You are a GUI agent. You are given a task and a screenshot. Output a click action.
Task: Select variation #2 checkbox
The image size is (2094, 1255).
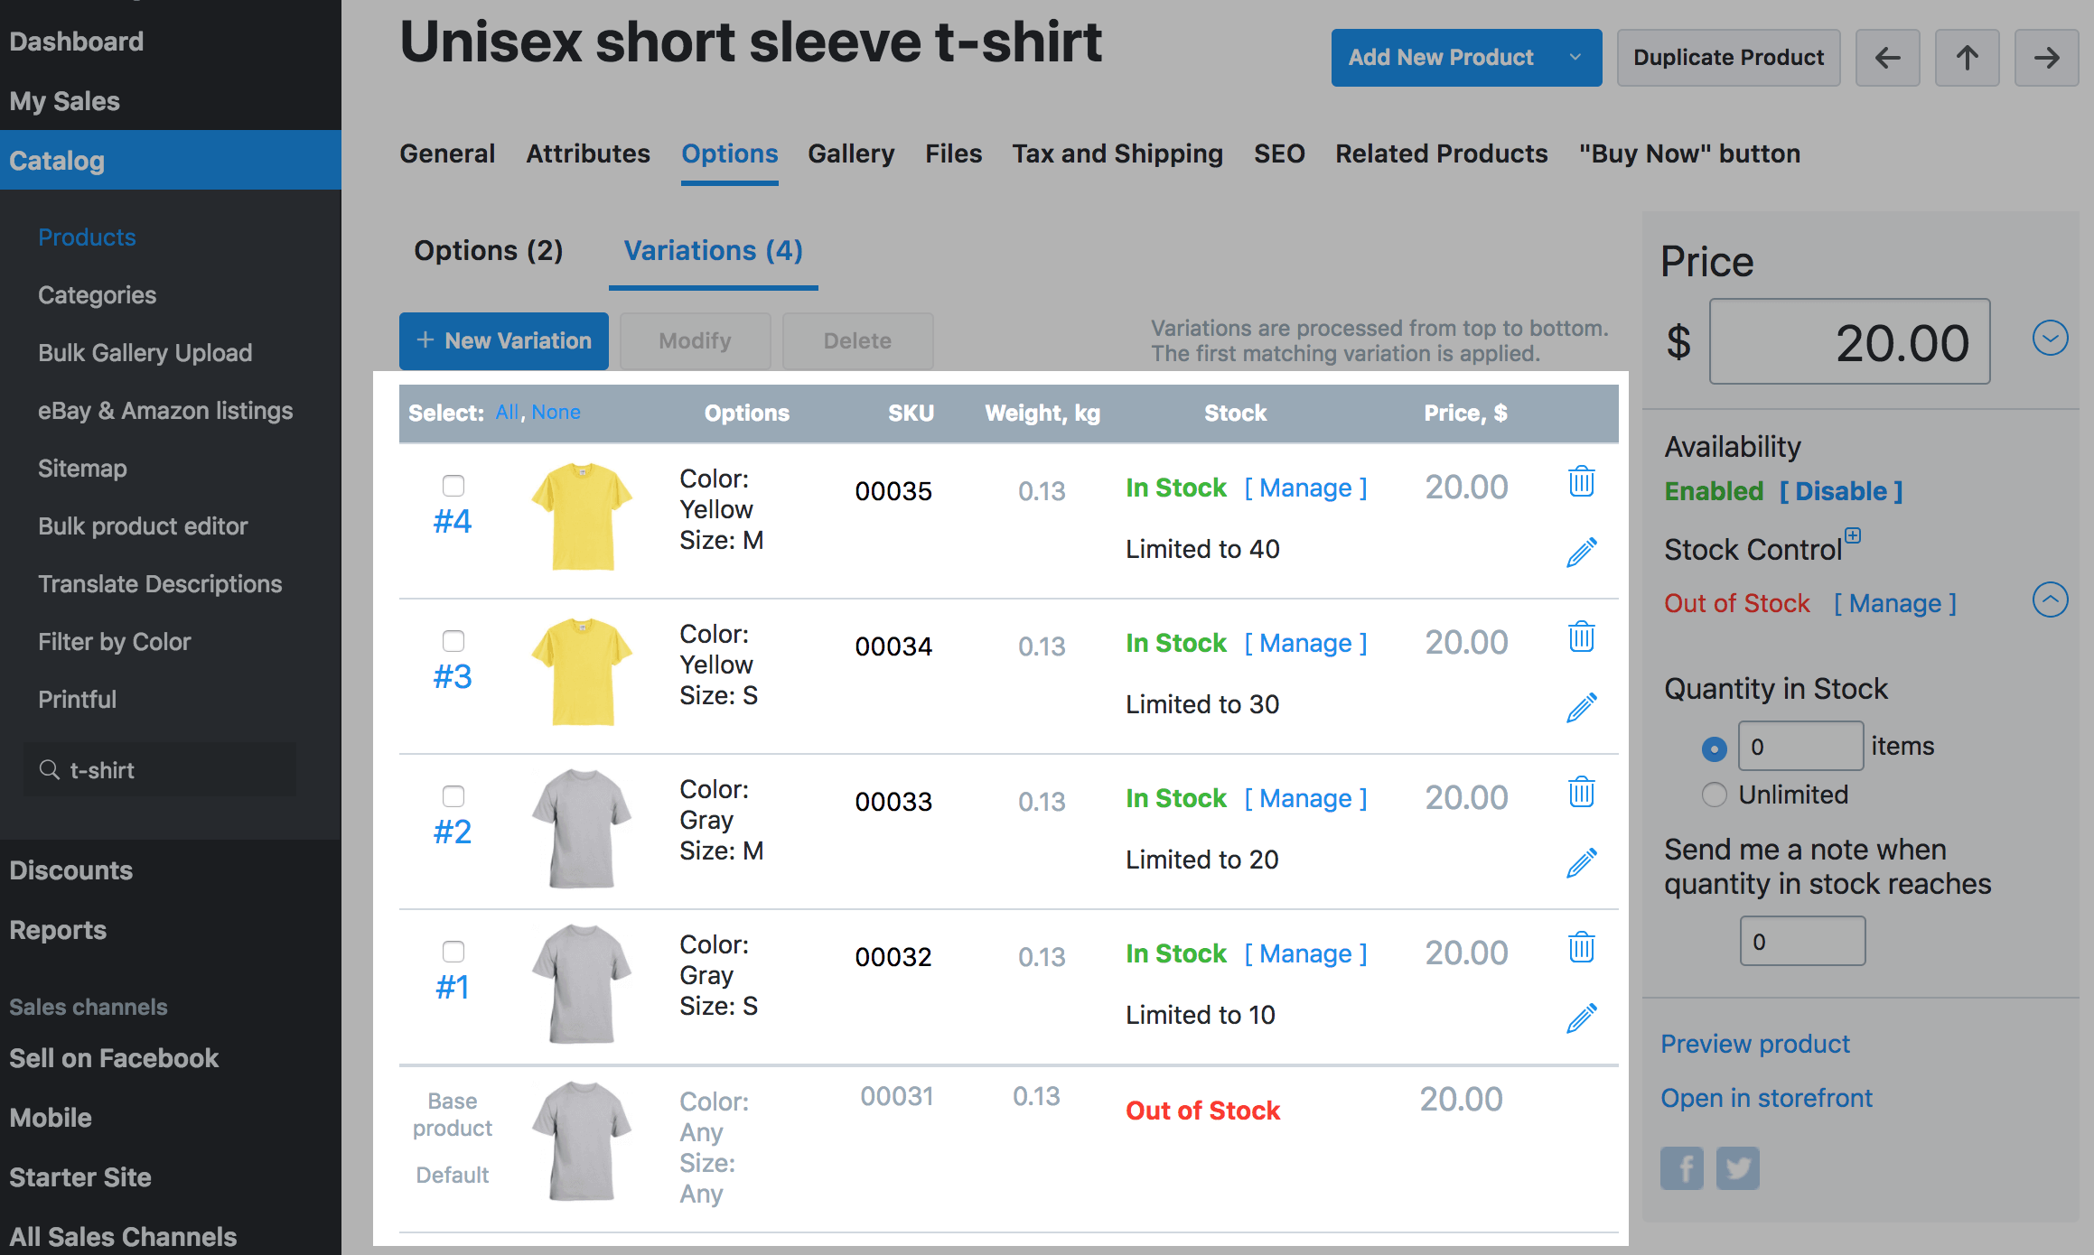(453, 796)
